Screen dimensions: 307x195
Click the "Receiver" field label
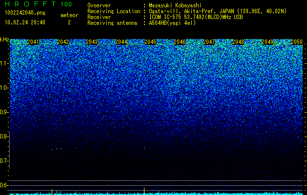[x=99, y=17]
